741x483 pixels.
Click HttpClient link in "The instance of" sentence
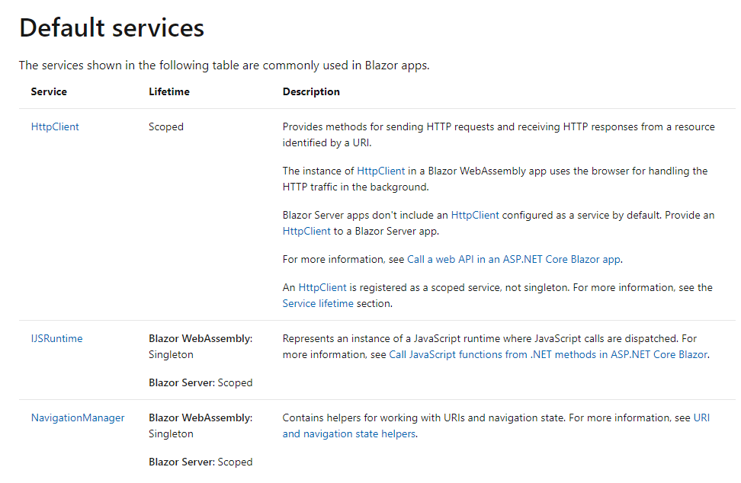[x=381, y=171]
